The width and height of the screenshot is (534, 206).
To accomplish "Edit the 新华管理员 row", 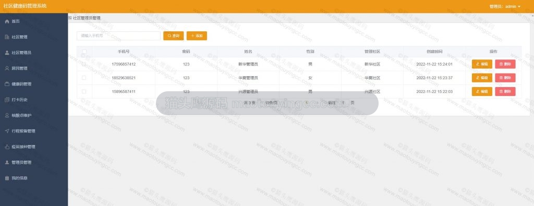I will [482, 64].
